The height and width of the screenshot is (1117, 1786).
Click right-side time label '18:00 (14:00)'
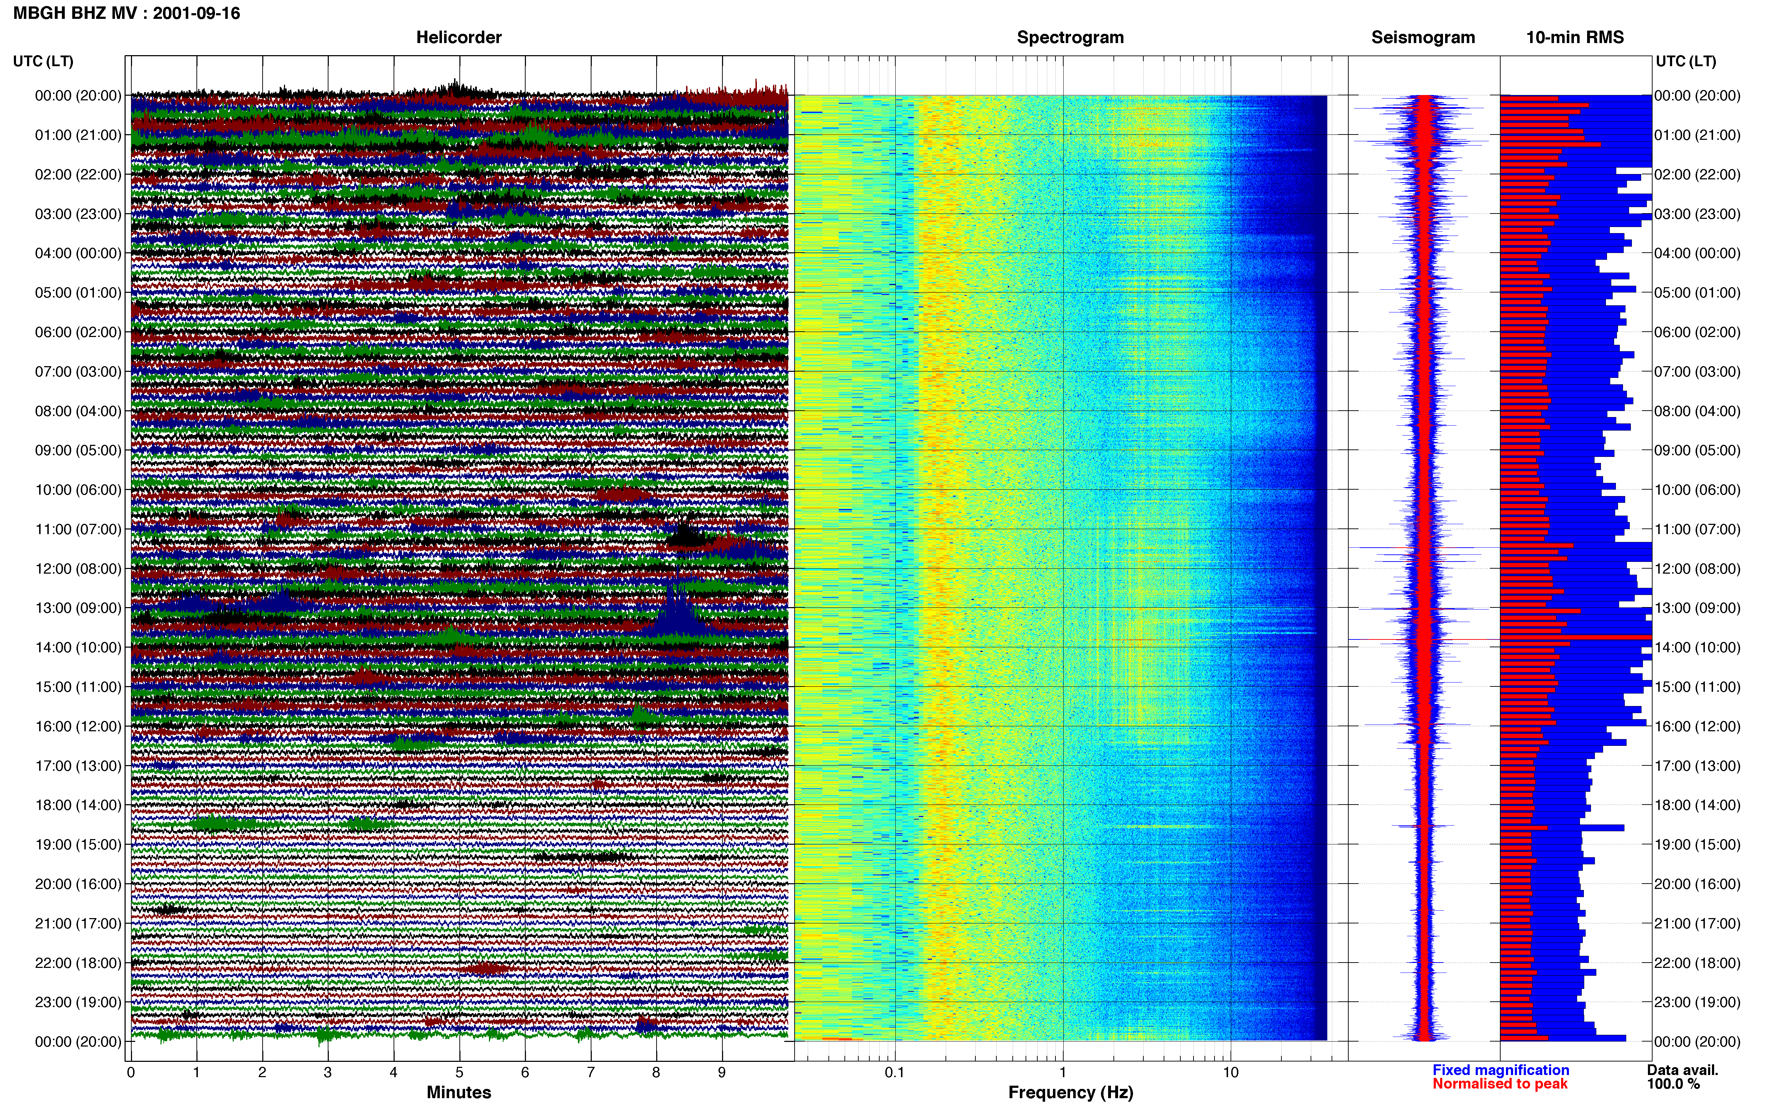[x=1697, y=805]
